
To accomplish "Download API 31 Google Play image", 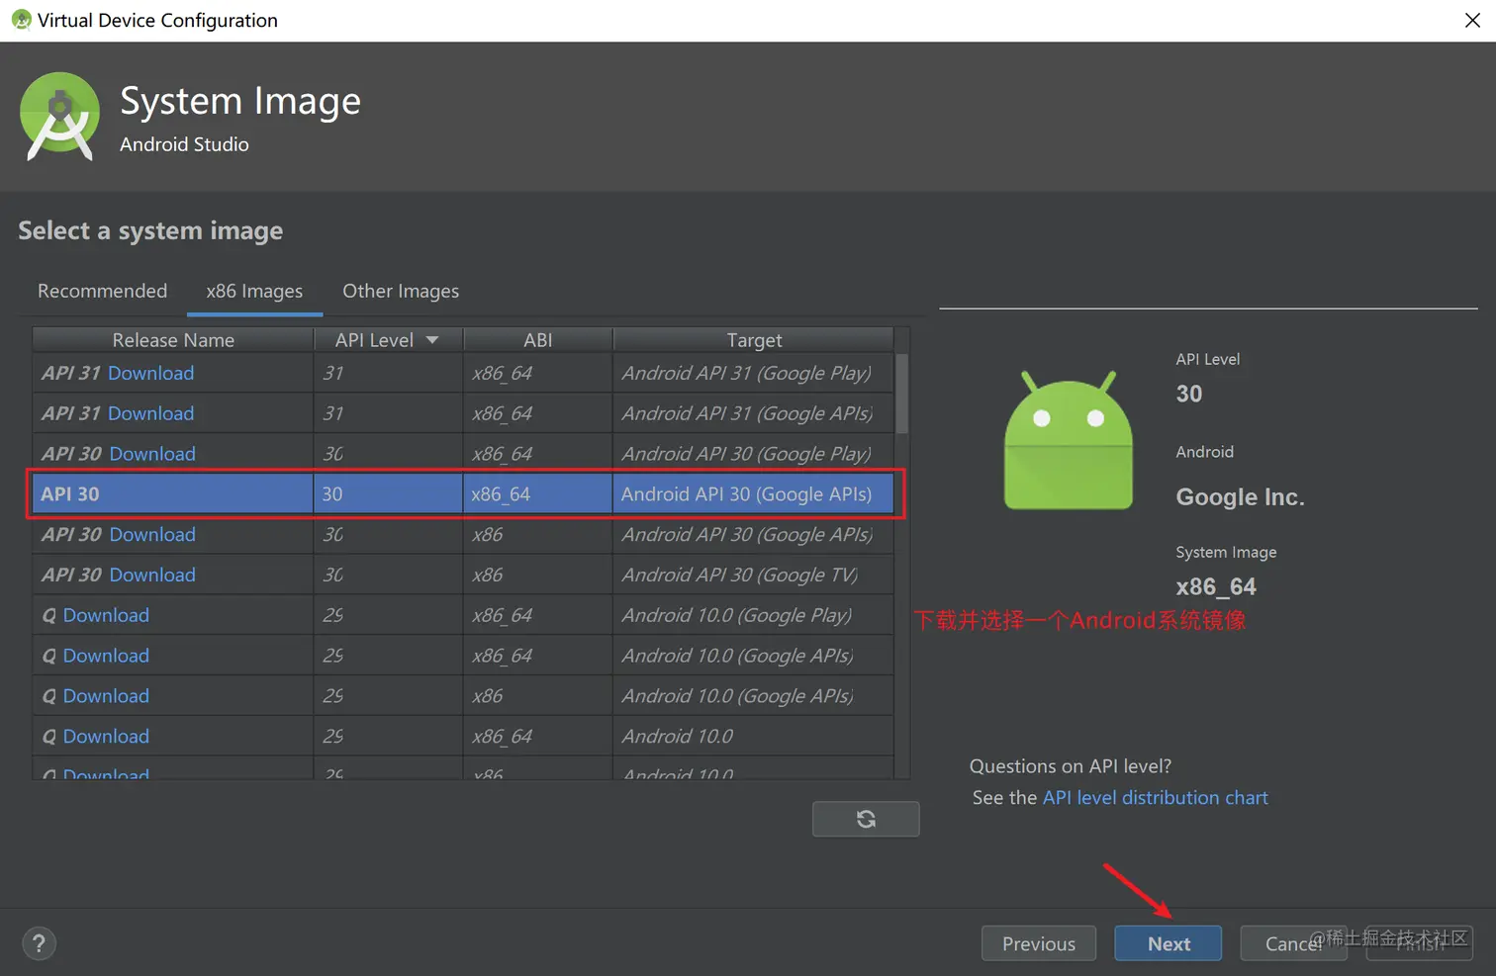I will pos(150,373).
